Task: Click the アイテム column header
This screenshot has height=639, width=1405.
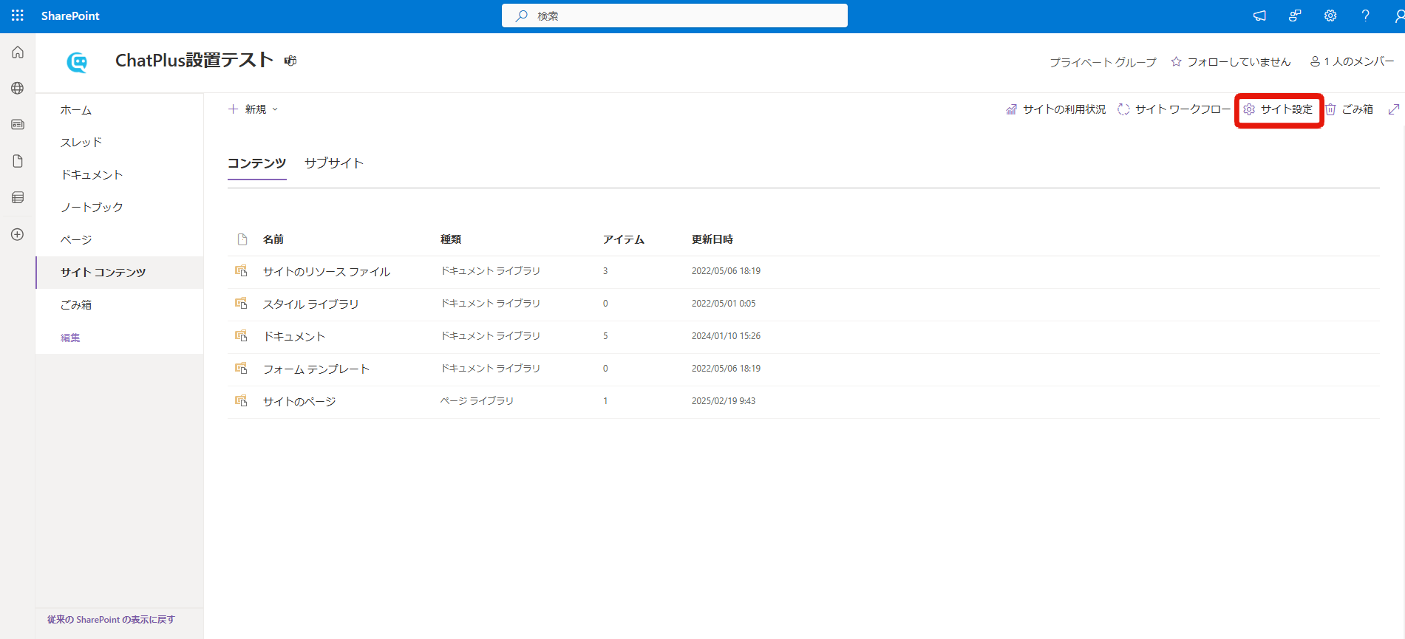Action: point(624,239)
